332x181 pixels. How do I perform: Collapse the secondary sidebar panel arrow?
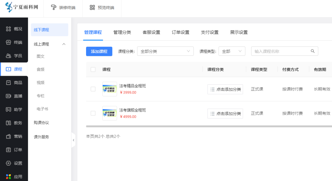tap(73, 140)
